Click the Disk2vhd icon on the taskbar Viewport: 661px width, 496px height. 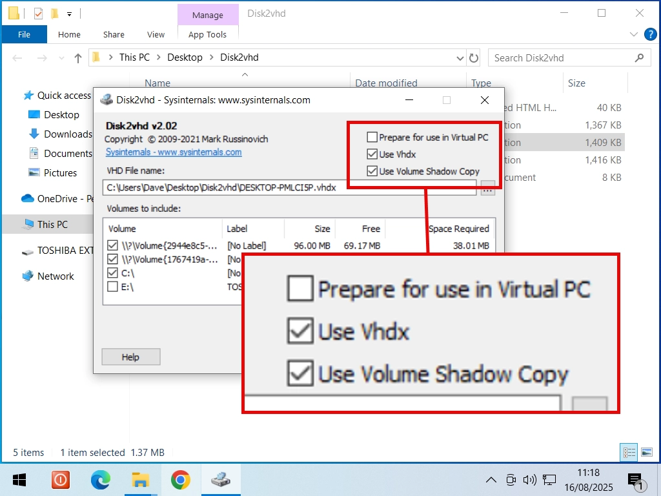pos(221,480)
